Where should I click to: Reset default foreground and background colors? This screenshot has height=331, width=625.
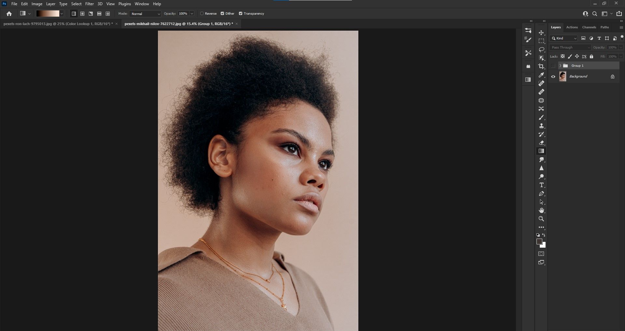[x=538, y=235]
